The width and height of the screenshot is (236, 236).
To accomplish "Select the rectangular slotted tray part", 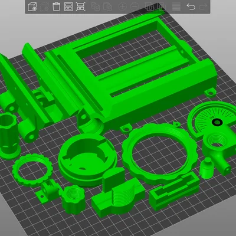I will (174, 191).
